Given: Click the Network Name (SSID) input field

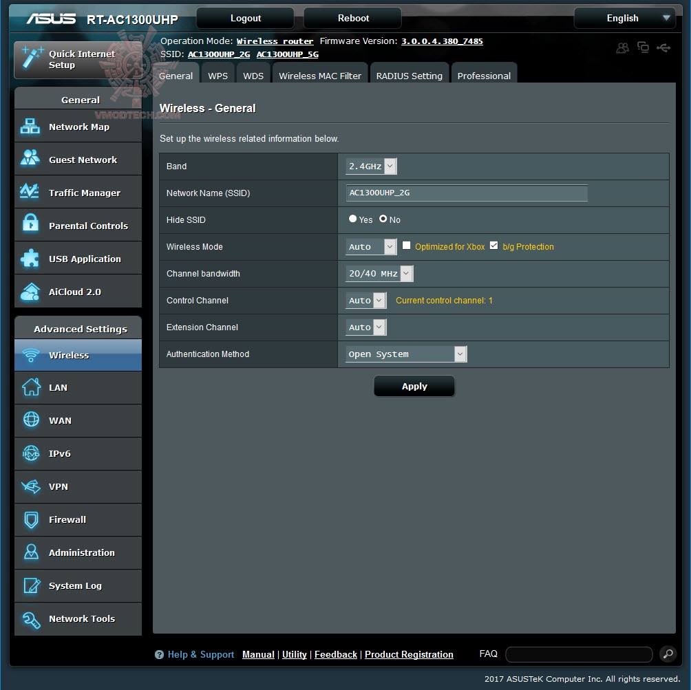Looking at the screenshot, I should coord(467,193).
